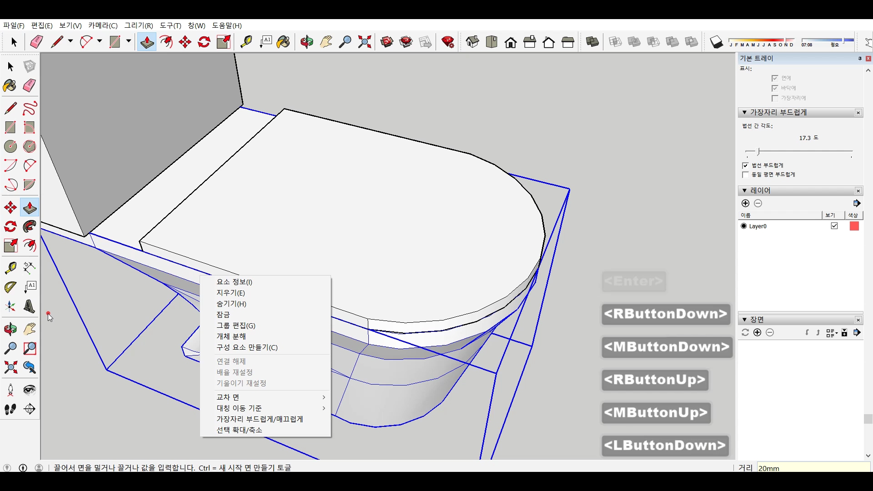This screenshot has width=873, height=491.
Task: Click the Rotate tool in left toolbar
Action: [x=10, y=226]
